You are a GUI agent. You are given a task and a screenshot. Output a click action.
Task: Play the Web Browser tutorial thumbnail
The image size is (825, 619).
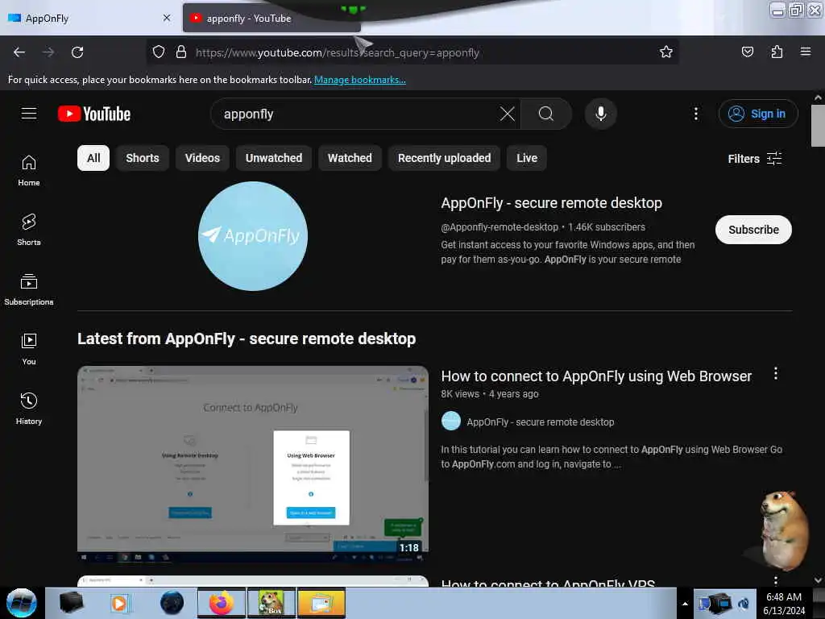(x=252, y=463)
